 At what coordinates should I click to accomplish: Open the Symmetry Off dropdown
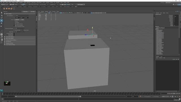point(53,5)
